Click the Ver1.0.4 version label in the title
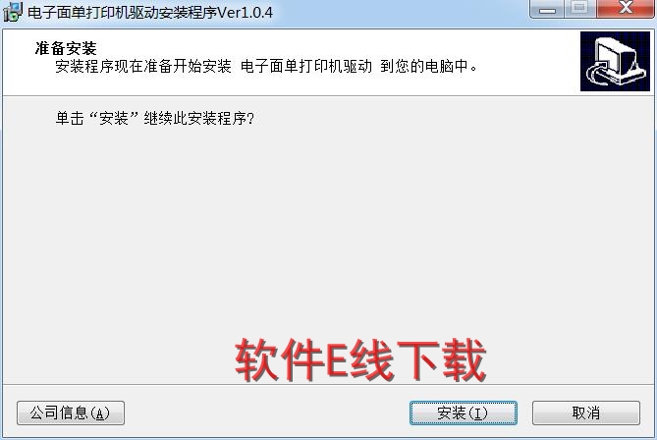Image resolution: width=657 pixels, height=440 pixels. click(x=246, y=12)
